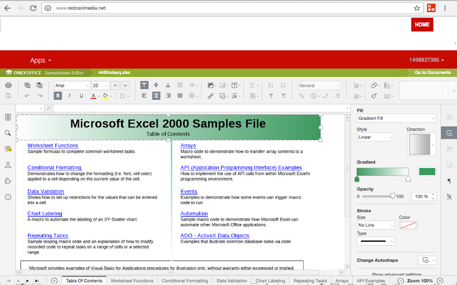Viewport: 457px width, 285px height.
Task: Apply Percent style format
Action: [302, 96]
